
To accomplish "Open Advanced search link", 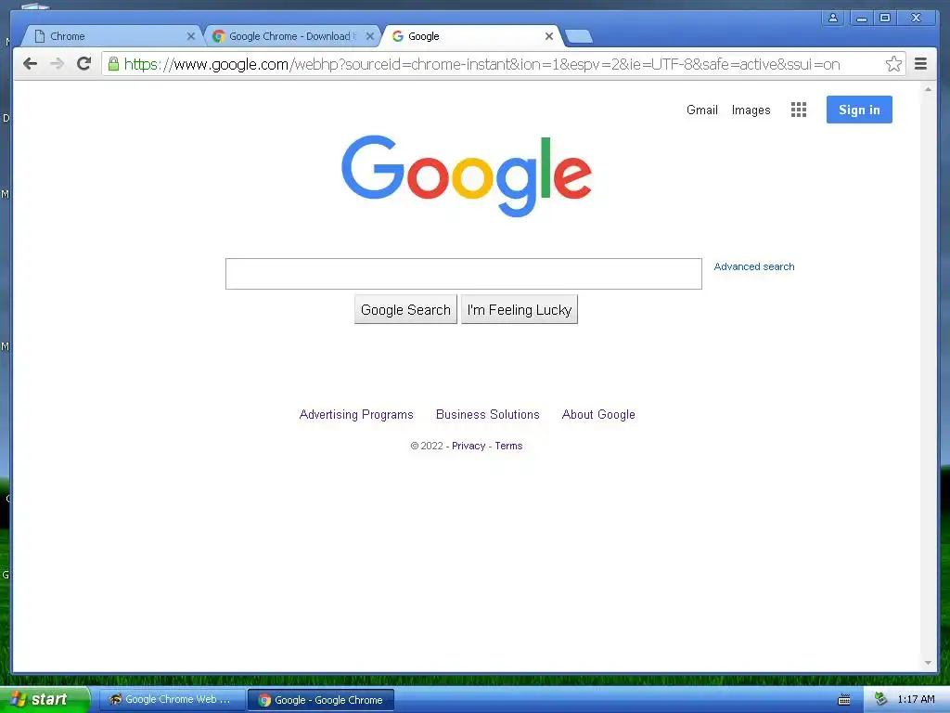I will (x=753, y=266).
